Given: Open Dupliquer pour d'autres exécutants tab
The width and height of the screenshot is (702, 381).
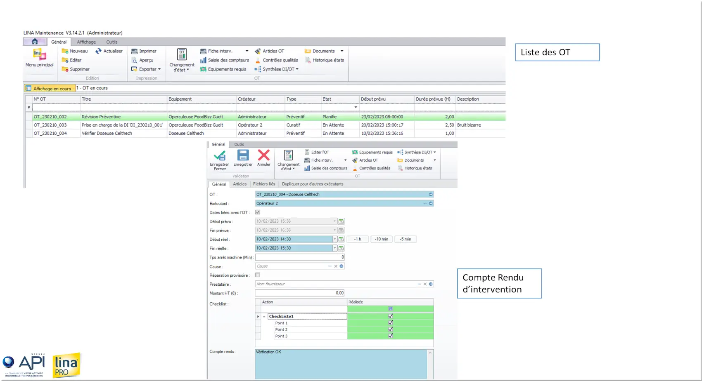Looking at the screenshot, I should (x=313, y=184).
